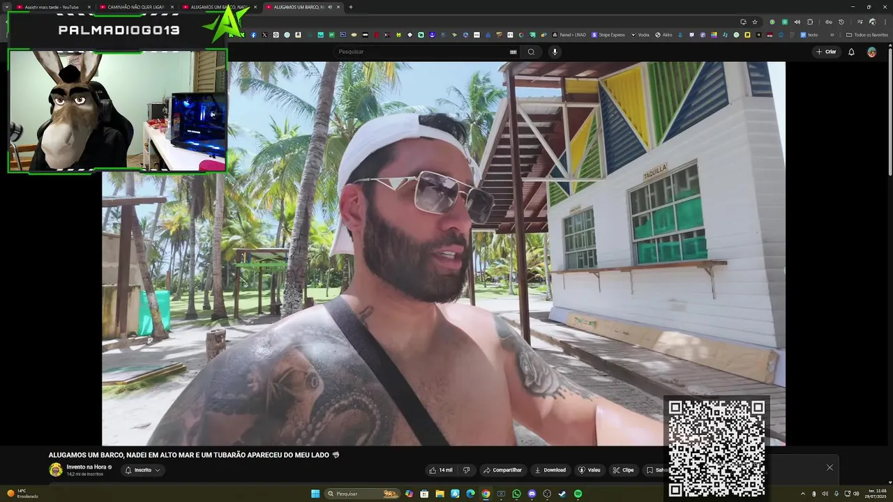Click the YouTube search magnifier button

click(531, 52)
